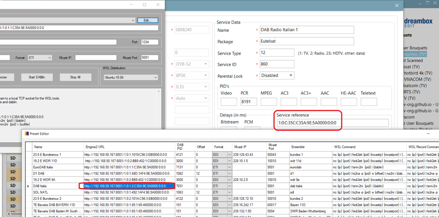Open the 0.35 roll-off dropdown
This screenshot has height=217, width=439.
click(x=191, y=87)
